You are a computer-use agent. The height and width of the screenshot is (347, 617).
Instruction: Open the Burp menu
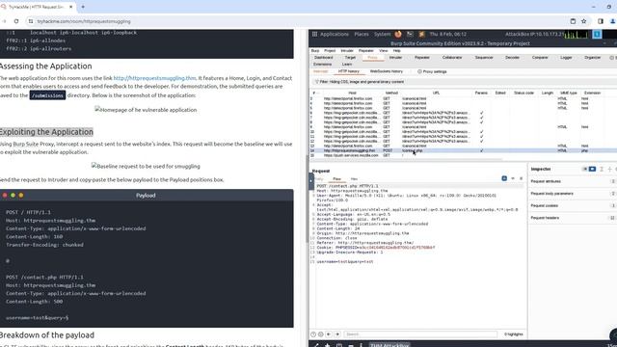point(315,51)
